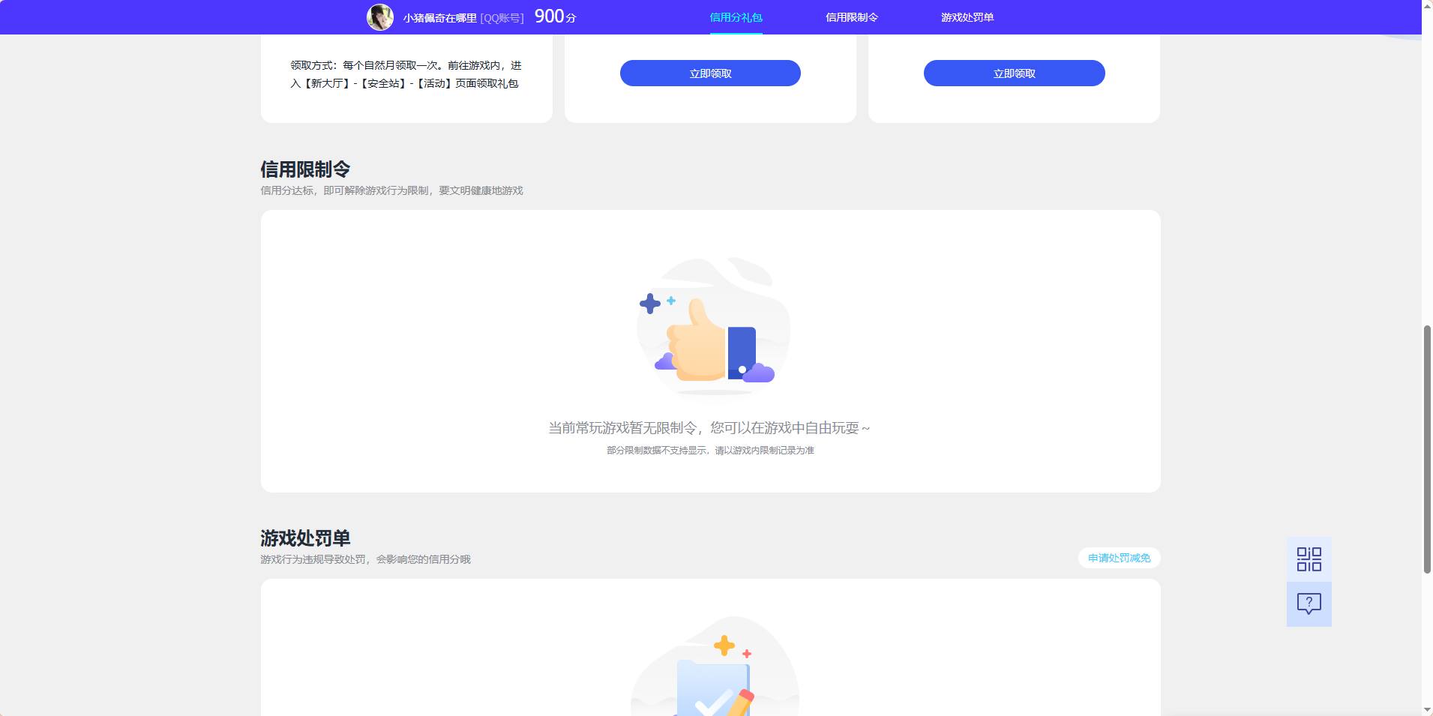
Task: Click subtitle 游戏行为违规导致处罚
Action: coord(313,559)
